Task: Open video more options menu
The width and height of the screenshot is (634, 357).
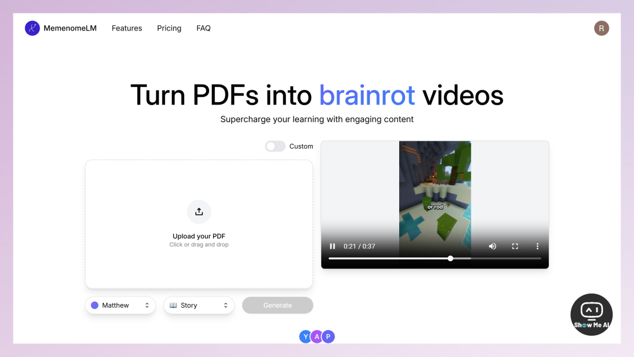Action: click(537, 246)
